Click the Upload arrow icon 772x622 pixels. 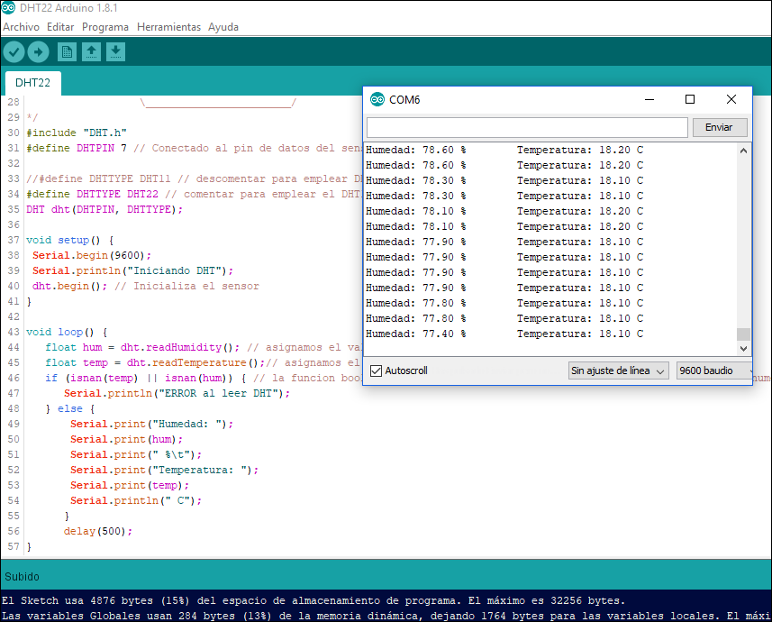[x=38, y=51]
